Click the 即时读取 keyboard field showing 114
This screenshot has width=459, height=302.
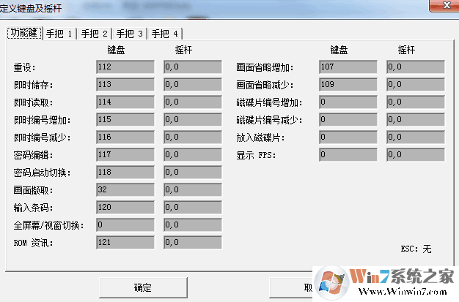click(125, 102)
